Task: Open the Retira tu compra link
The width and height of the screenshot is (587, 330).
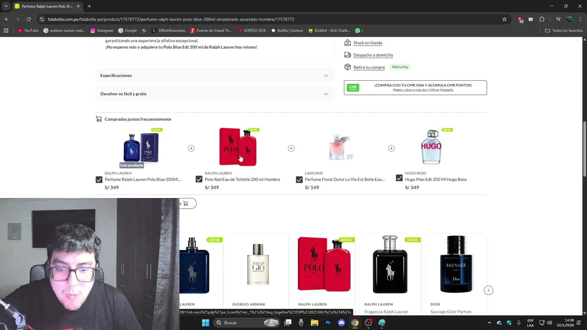Action: [369, 67]
